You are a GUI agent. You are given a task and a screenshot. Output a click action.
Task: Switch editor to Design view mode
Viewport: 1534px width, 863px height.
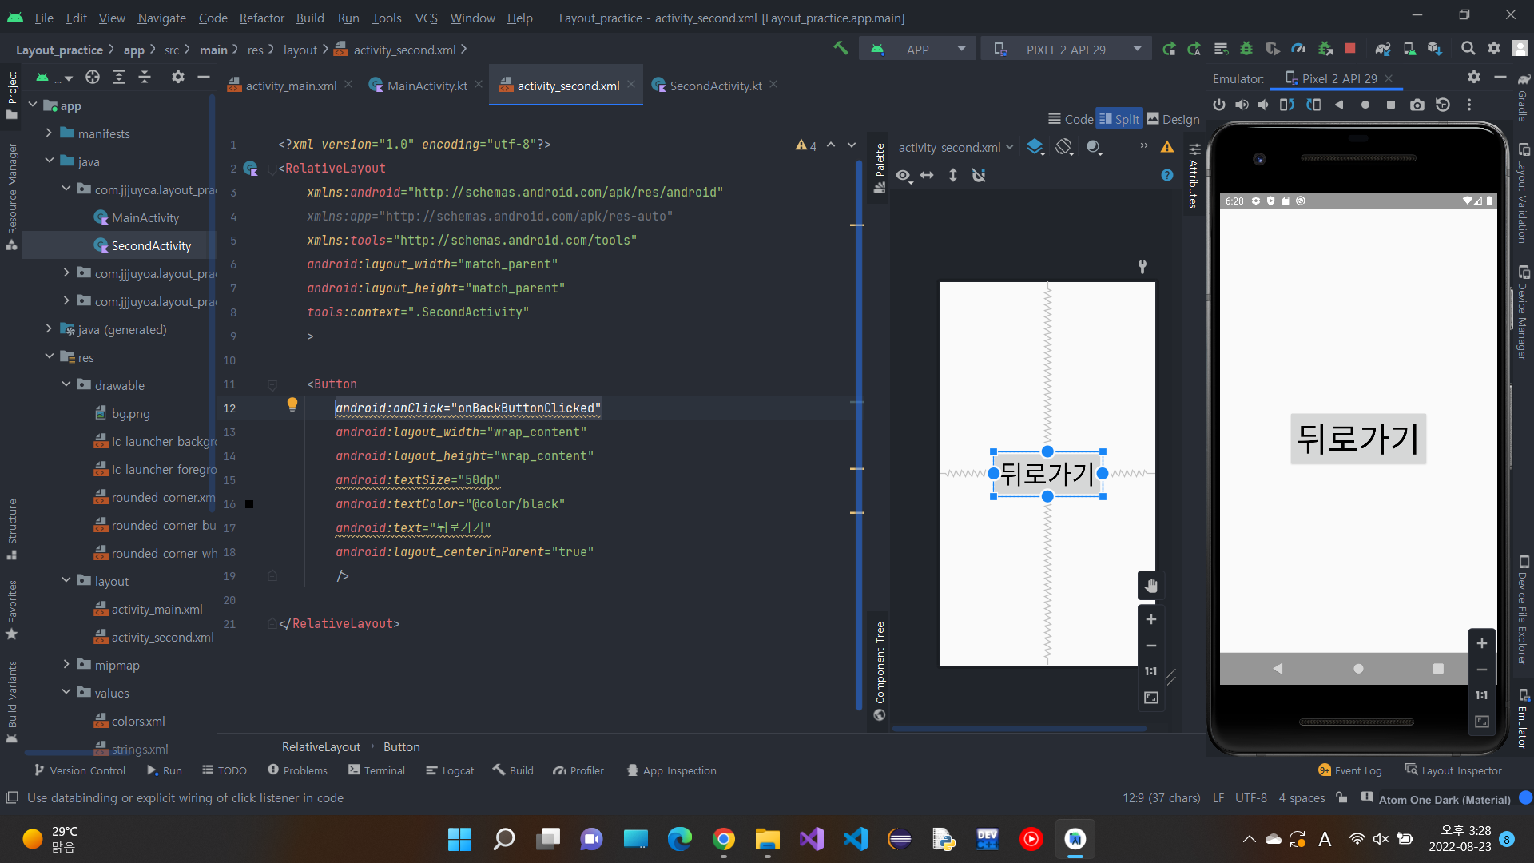(1173, 119)
